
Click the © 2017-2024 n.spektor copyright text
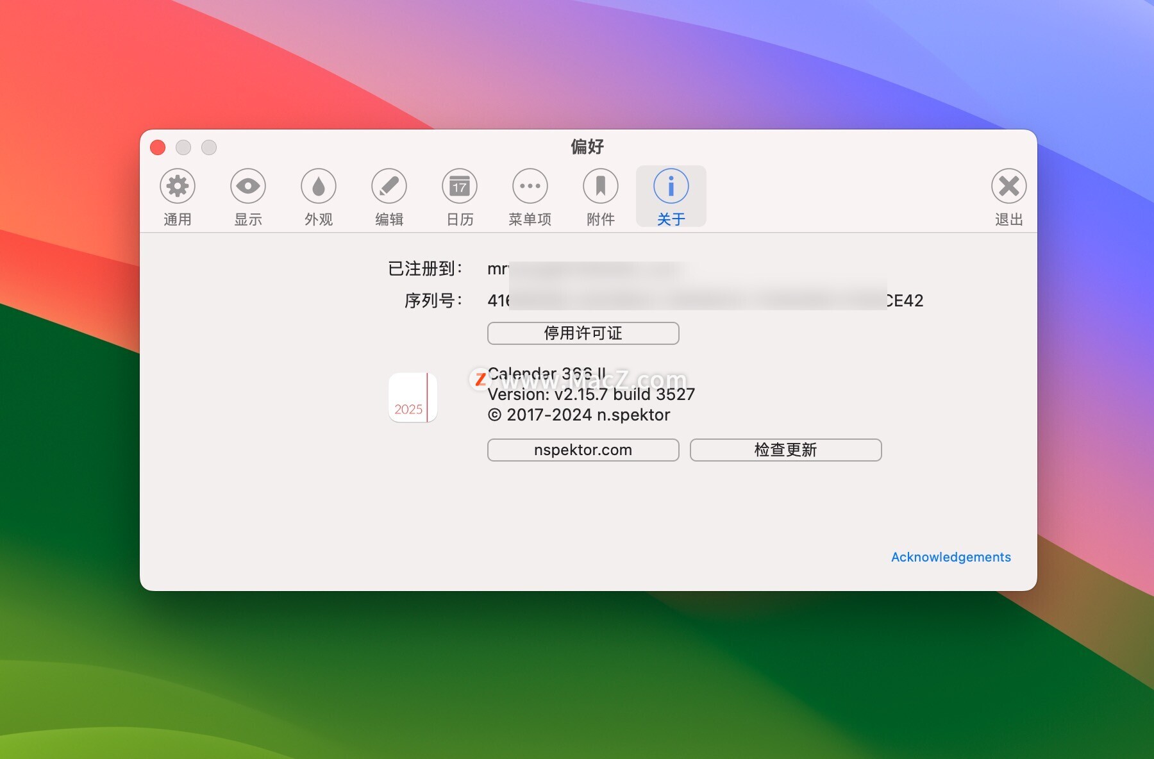579,415
